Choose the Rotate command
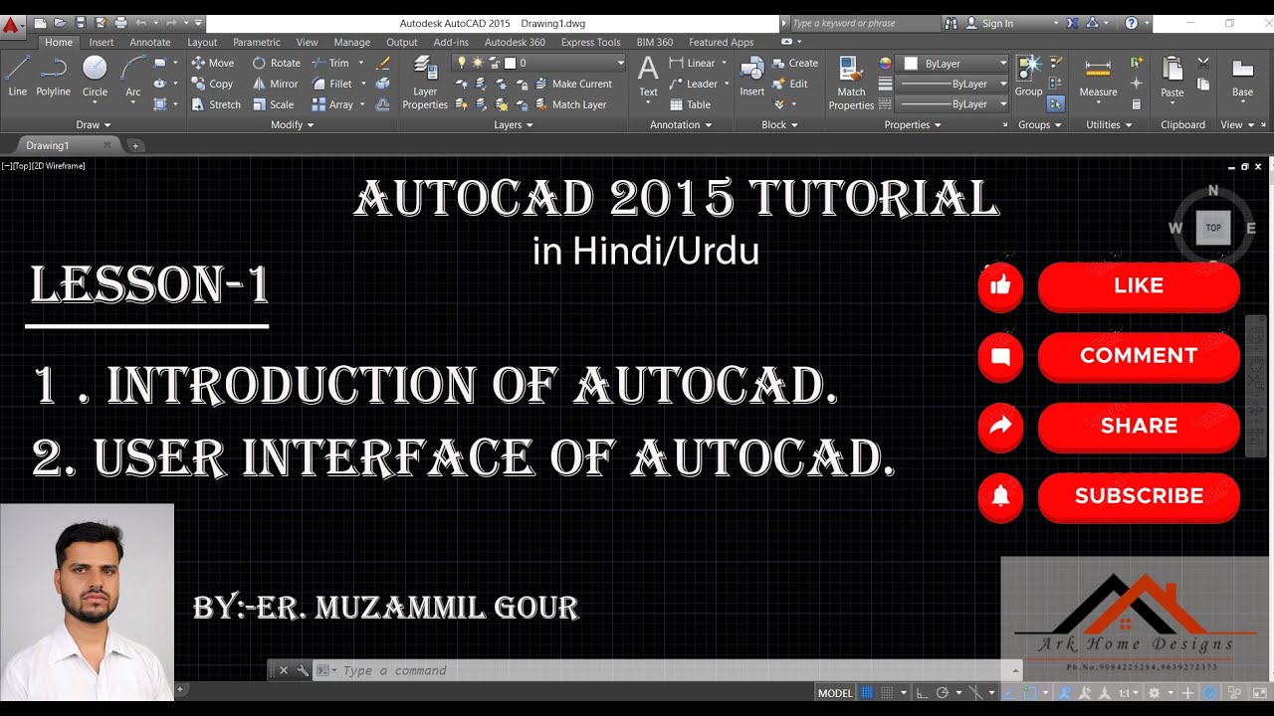Image resolution: width=1274 pixels, height=716 pixels. click(x=276, y=63)
